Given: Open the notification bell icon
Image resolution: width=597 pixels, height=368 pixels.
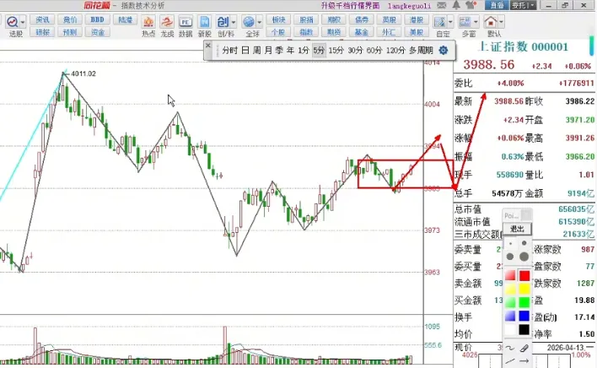Looking at the screenshot, I should tap(456, 5).
